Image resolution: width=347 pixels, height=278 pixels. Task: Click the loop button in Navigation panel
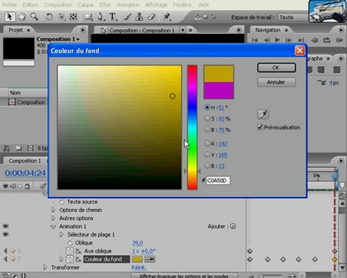point(327,40)
